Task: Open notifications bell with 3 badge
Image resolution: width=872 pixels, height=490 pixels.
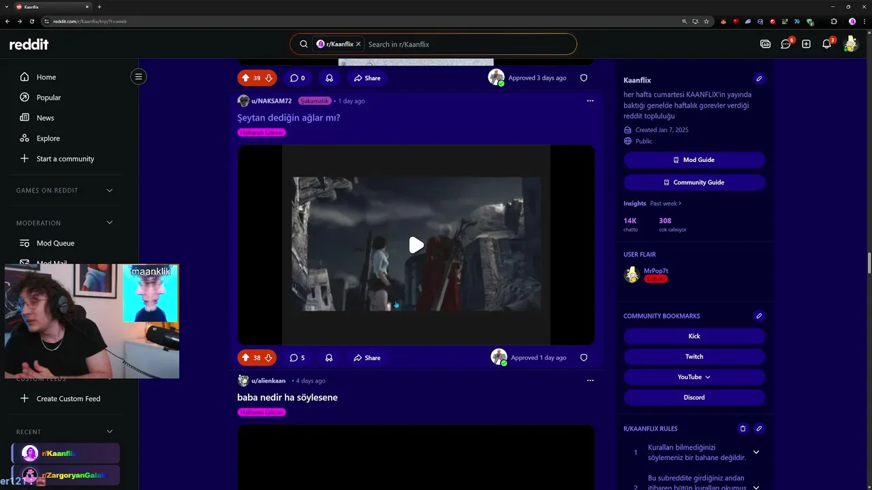Action: tap(826, 44)
